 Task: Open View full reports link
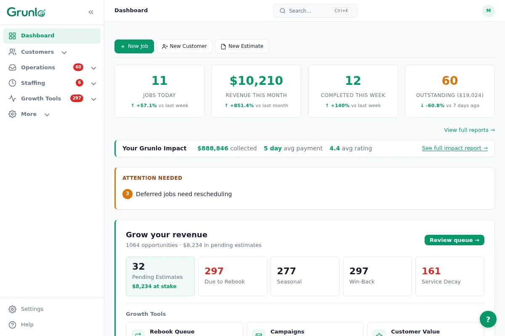[x=469, y=130]
